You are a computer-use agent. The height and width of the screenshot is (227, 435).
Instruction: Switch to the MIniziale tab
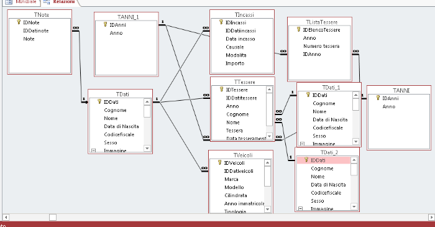point(26,2)
